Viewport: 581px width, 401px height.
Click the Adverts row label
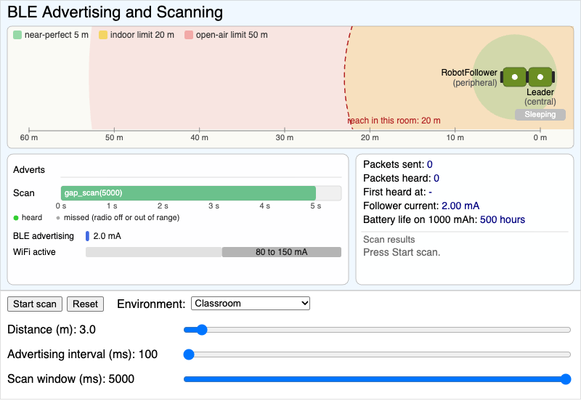coord(29,170)
